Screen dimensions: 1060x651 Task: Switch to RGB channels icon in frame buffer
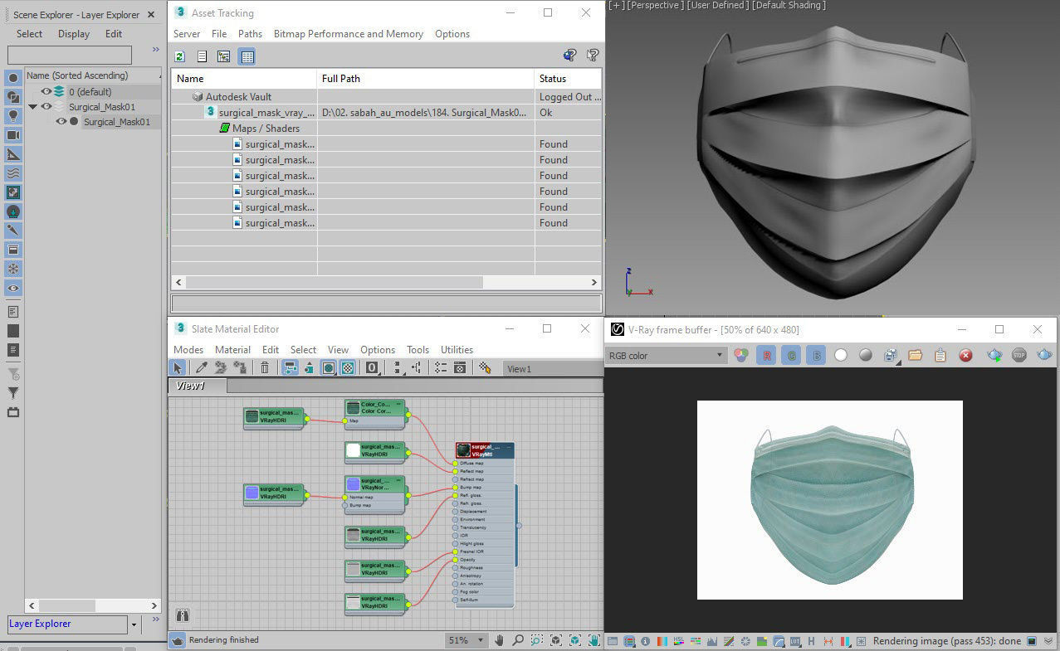(741, 355)
